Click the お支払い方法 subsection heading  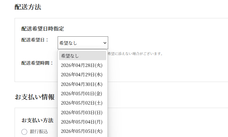(x=37, y=120)
